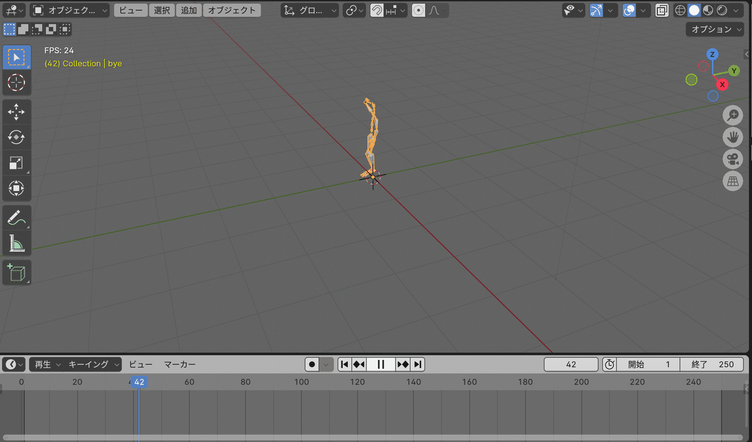This screenshot has height=442, width=752.
Task: Expand the viewport shading options arrow
Action: click(x=737, y=10)
